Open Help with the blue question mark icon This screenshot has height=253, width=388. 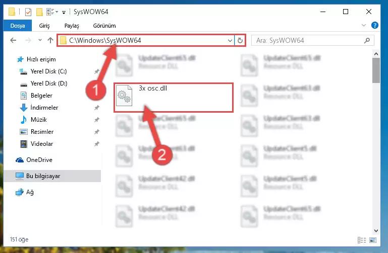click(375, 25)
